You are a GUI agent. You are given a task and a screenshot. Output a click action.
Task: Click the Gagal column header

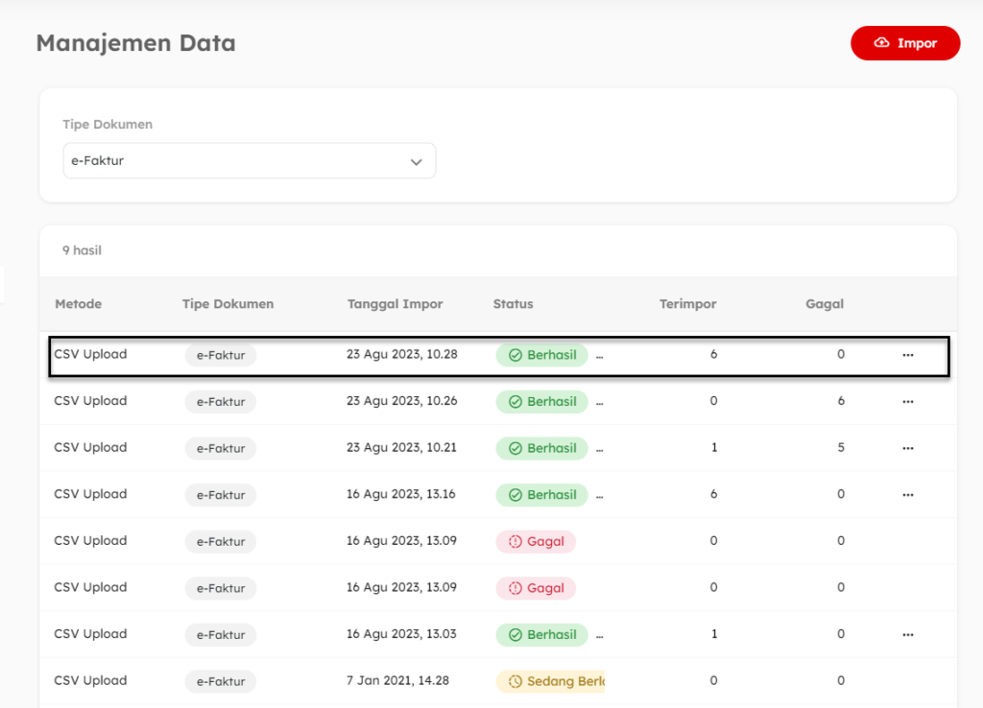click(x=825, y=304)
